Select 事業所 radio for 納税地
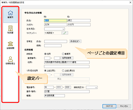Viewport: 133px width, 110px height. pyautogui.click(x=63, y=54)
